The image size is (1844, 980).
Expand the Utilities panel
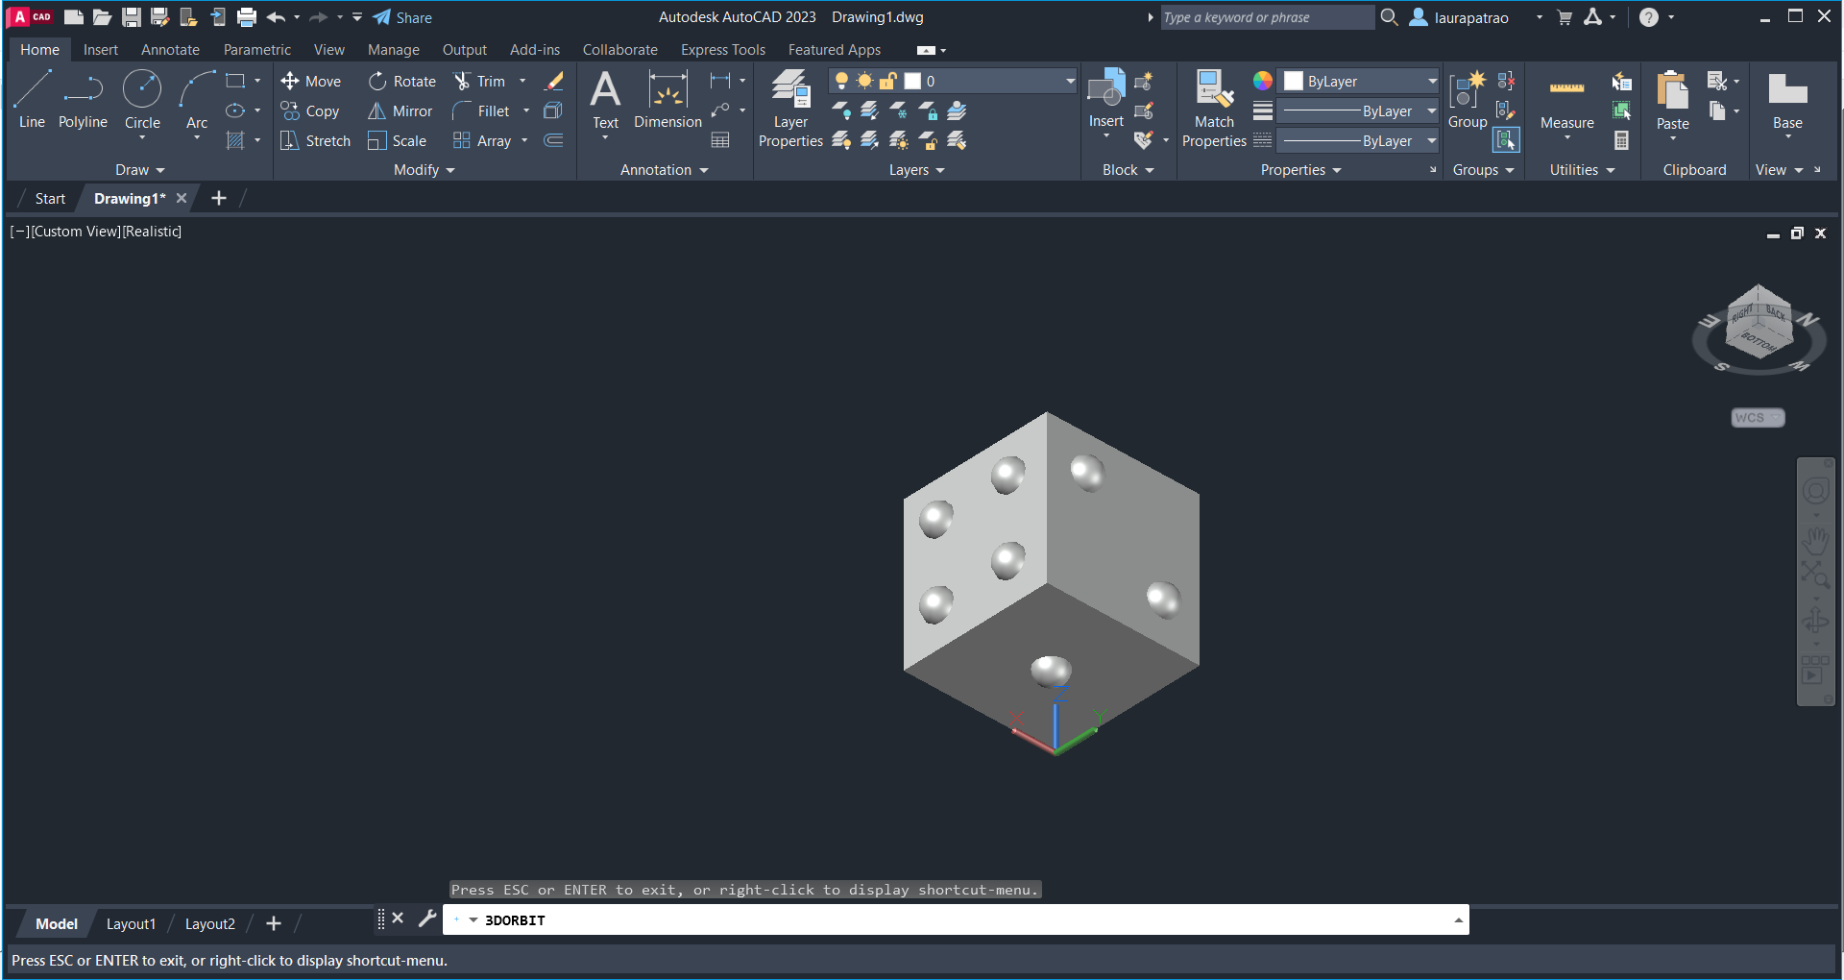tap(1583, 170)
